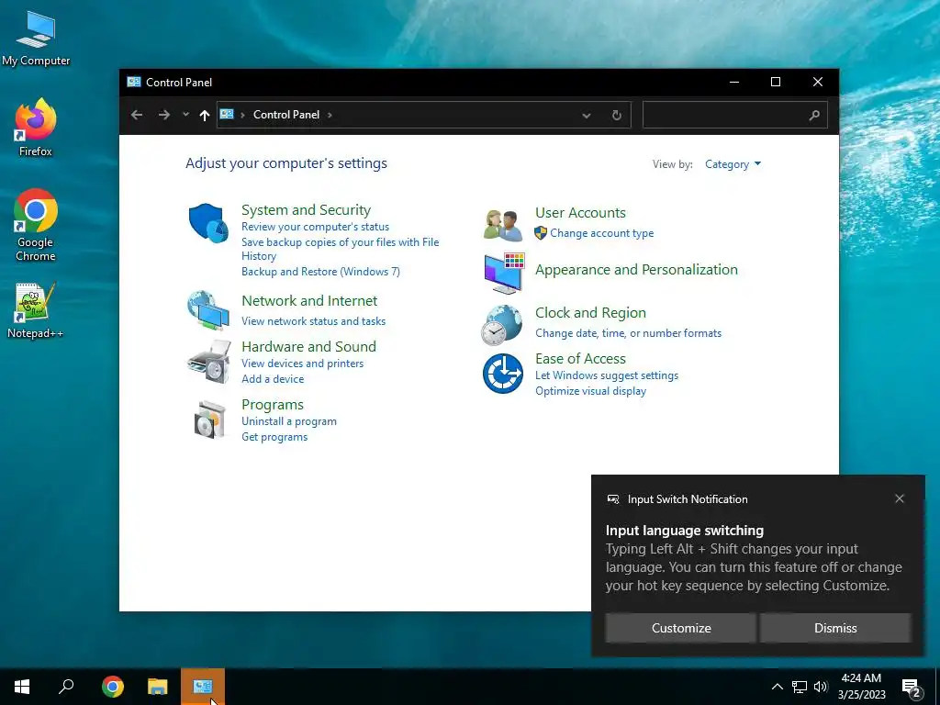Click Change date, time, or number formats
The height and width of the screenshot is (705, 940).
pos(628,333)
